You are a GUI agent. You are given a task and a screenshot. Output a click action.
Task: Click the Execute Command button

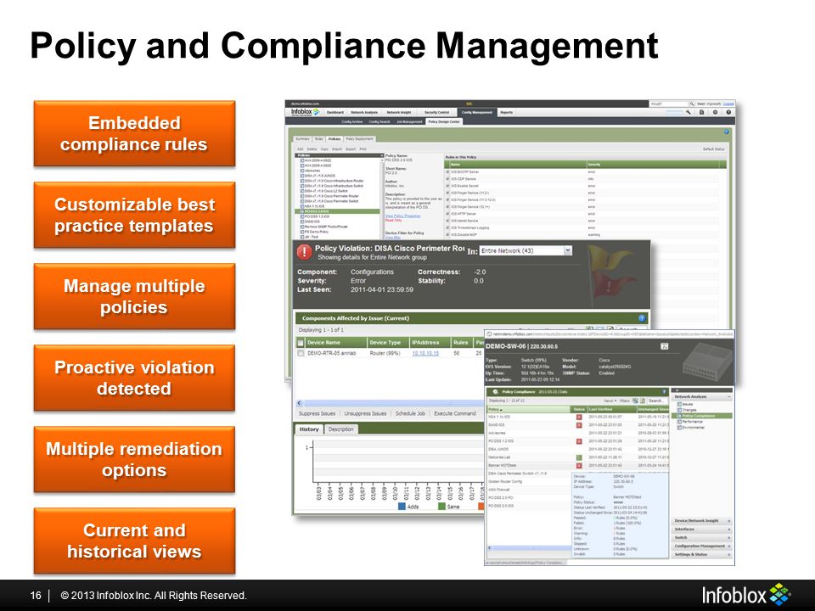point(455,413)
